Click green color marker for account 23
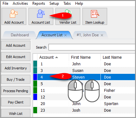This screenshot has width=136, height=118. [x=35, y=110]
